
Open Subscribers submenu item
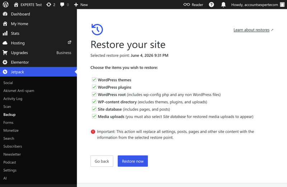point(13,147)
